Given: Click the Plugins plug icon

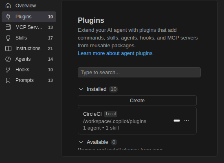Looking at the screenshot, I should (8, 17).
